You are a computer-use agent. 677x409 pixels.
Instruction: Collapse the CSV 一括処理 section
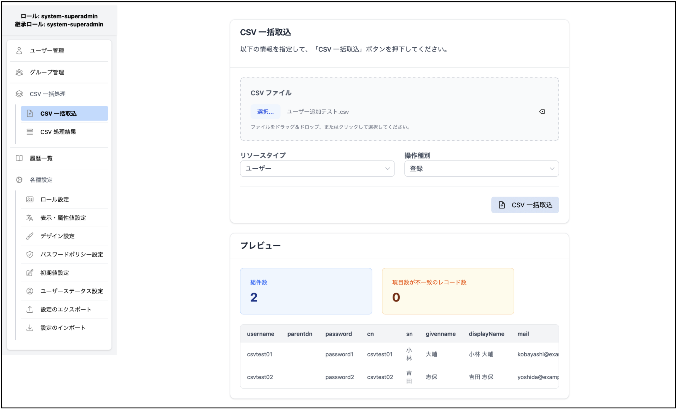(x=59, y=94)
